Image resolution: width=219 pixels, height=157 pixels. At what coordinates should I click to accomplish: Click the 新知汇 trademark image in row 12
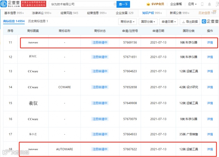[x=33, y=56]
